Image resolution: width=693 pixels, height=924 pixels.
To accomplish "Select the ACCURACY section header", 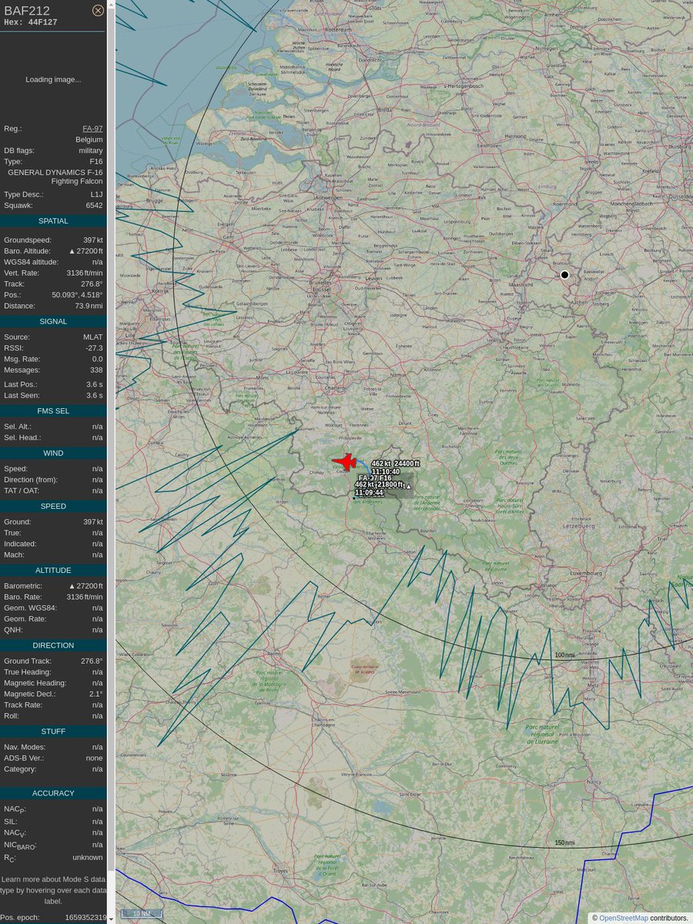I will tap(52, 792).
